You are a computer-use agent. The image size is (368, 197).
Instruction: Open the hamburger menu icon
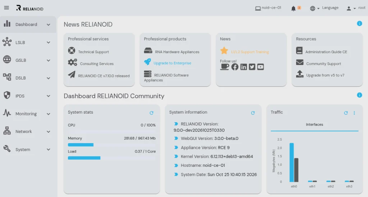(x=6, y=8)
